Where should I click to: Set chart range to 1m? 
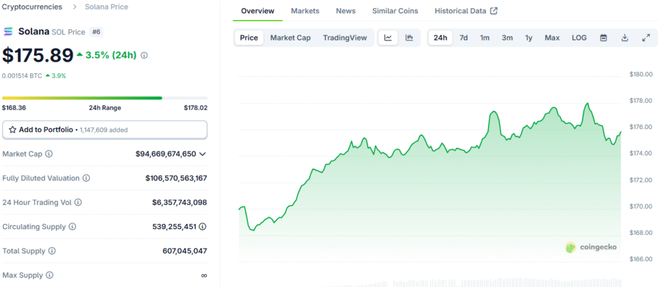(x=485, y=38)
